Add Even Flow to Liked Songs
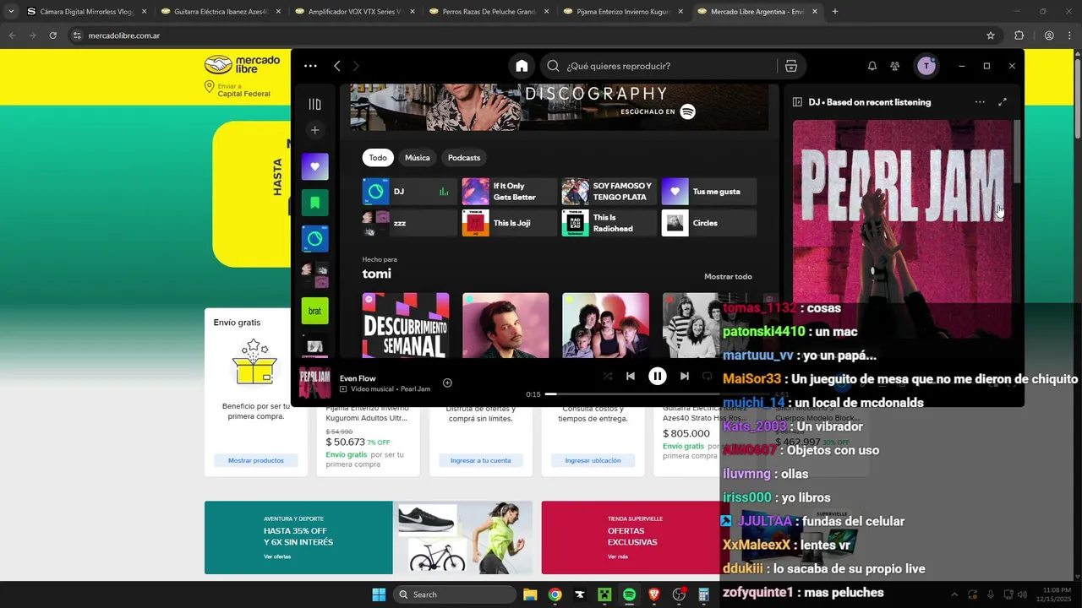Image resolution: width=1082 pixels, height=608 pixels. tap(447, 383)
